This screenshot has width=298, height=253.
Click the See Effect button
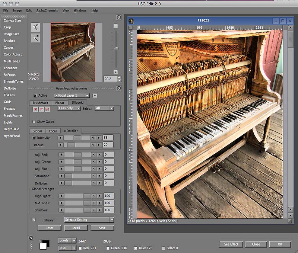point(231,244)
